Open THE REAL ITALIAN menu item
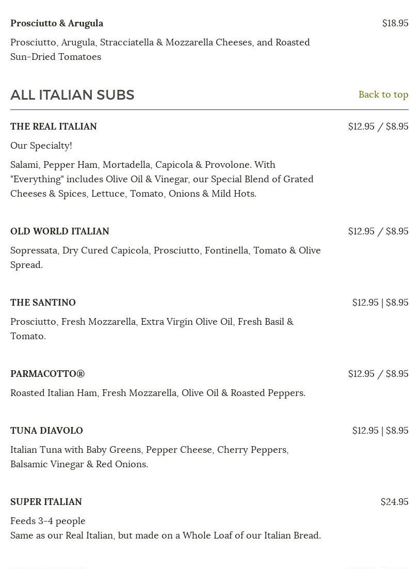 54,127
